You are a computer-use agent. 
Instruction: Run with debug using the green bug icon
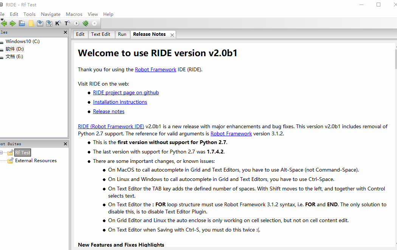[85, 23]
